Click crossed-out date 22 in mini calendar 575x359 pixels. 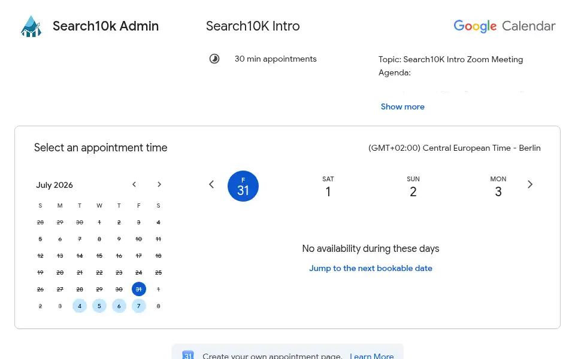99,273
